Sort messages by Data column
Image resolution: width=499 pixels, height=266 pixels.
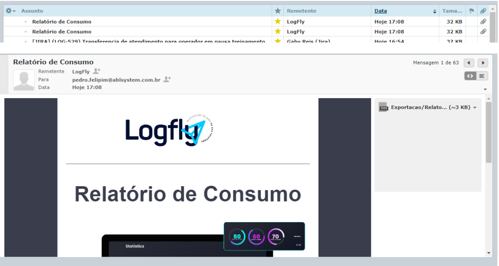tap(380, 11)
